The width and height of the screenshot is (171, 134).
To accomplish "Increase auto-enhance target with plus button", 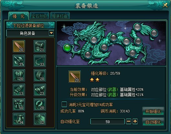I will tap(135, 121).
